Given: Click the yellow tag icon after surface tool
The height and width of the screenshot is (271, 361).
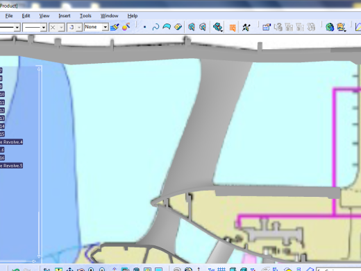Looking at the screenshot, I should (178, 27).
